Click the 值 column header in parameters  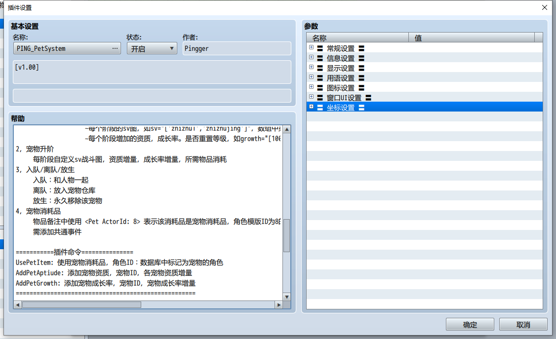tap(472, 38)
